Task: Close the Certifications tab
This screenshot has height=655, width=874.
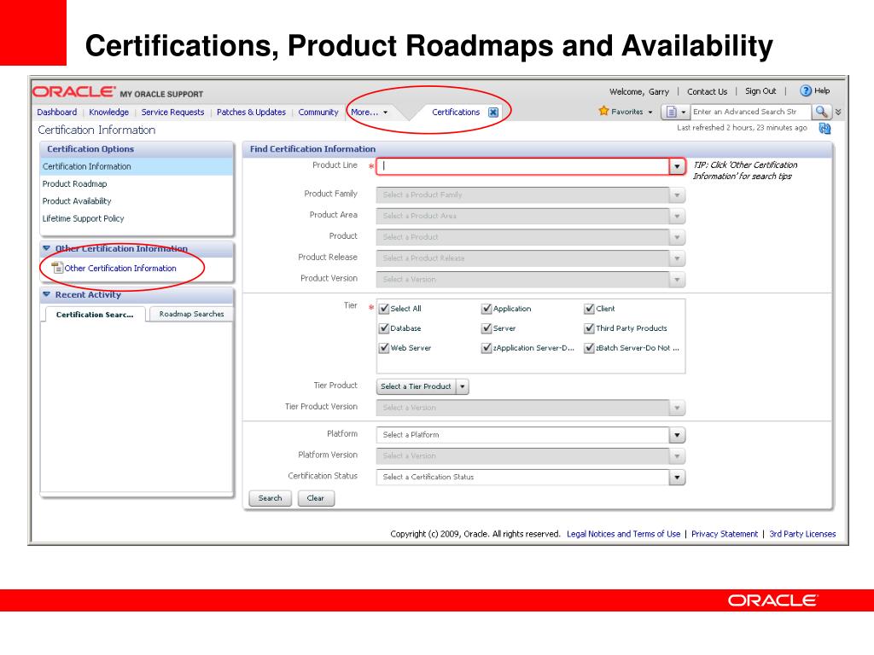Action: [x=493, y=113]
